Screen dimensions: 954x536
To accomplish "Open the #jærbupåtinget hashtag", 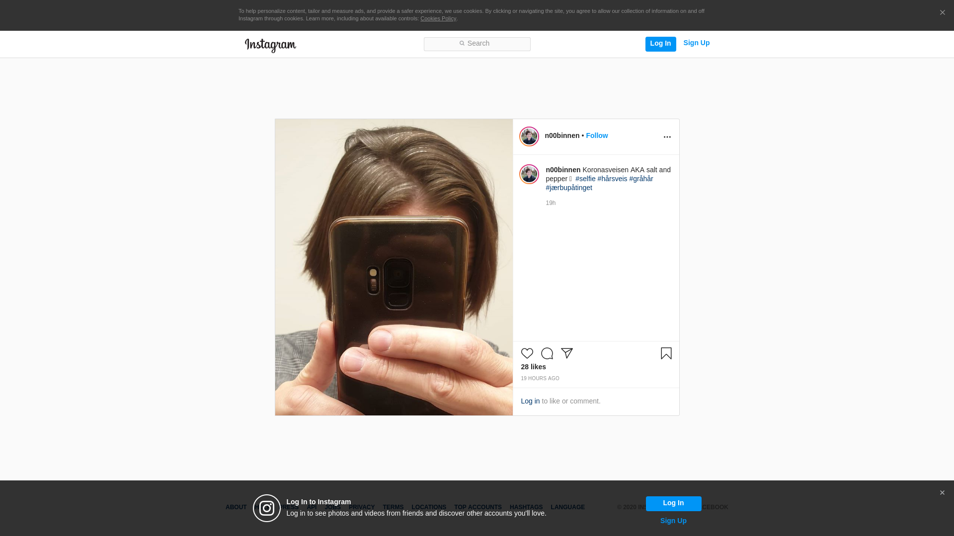I will (569, 188).
